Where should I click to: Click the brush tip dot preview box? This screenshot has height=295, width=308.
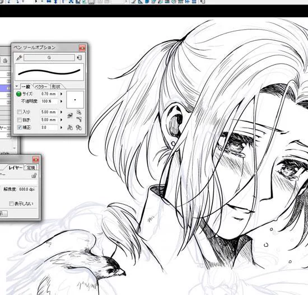pos(75,100)
